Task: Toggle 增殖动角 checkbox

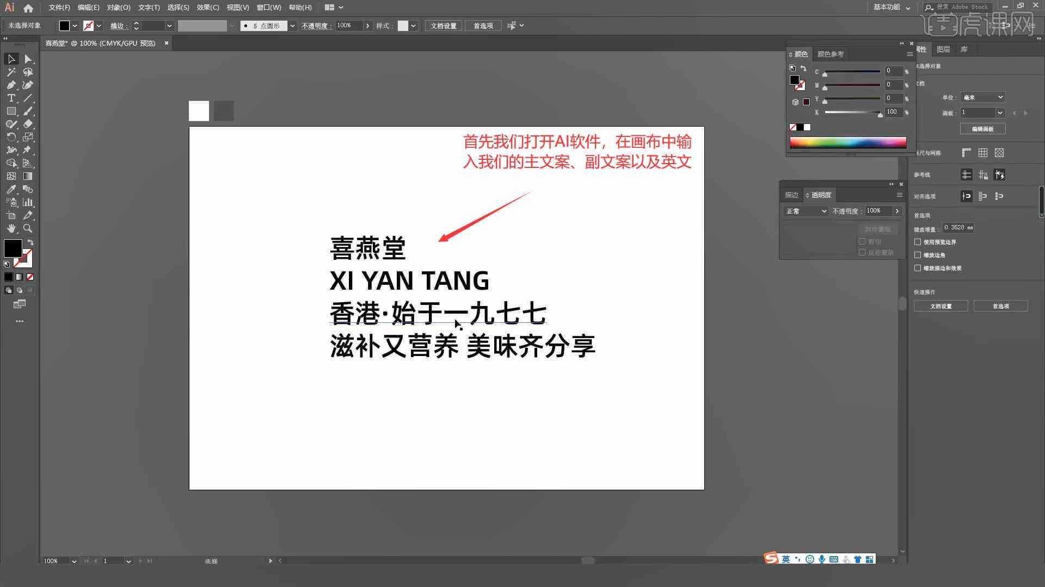Action: click(x=918, y=254)
